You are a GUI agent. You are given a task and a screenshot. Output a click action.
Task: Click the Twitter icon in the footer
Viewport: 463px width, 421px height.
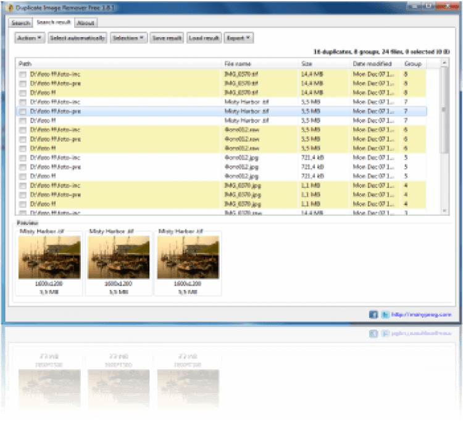pyautogui.click(x=385, y=315)
